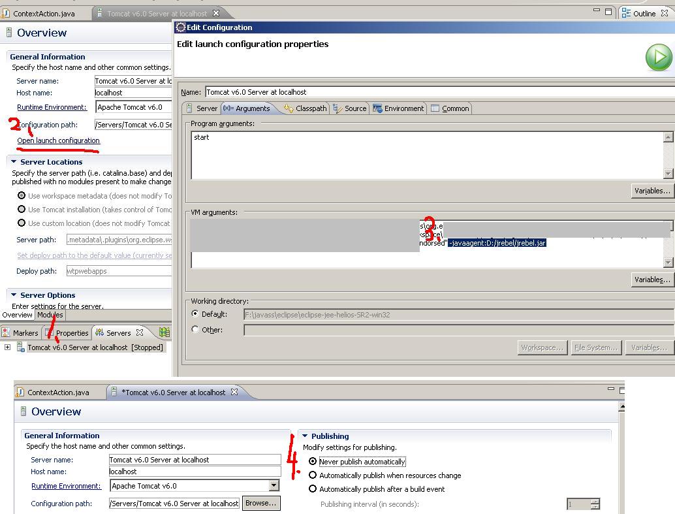Click VM arguments scrollbar down arrow

pyautogui.click(x=668, y=263)
